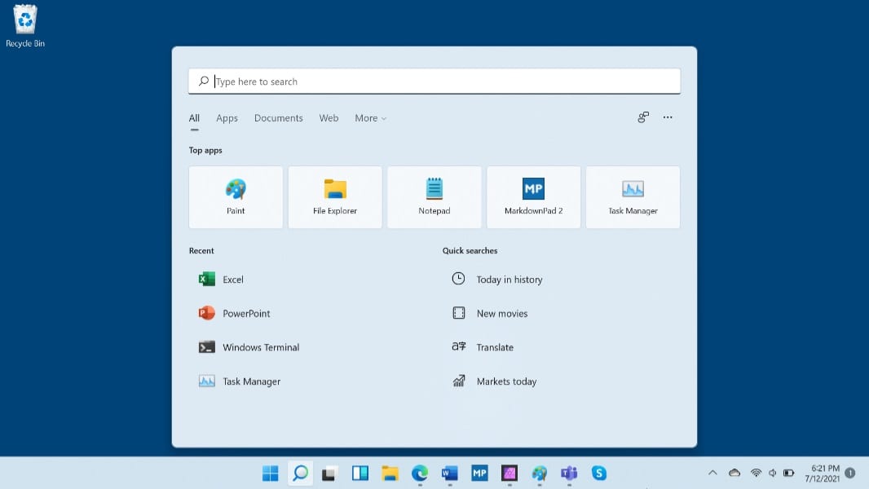
Task: Switch to the Web search tab
Action: (x=329, y=118)
